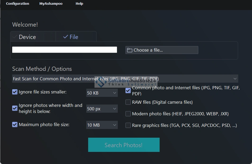Switch to the Device tab
The height and width of the screenshot is (164, 252).
click(27, 37)
